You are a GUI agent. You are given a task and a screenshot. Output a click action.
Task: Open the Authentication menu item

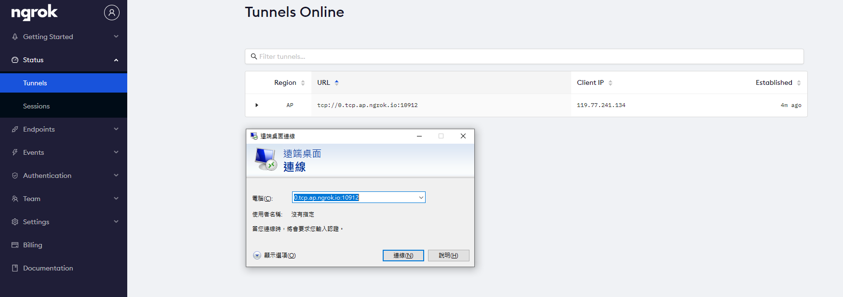[64, 175]
